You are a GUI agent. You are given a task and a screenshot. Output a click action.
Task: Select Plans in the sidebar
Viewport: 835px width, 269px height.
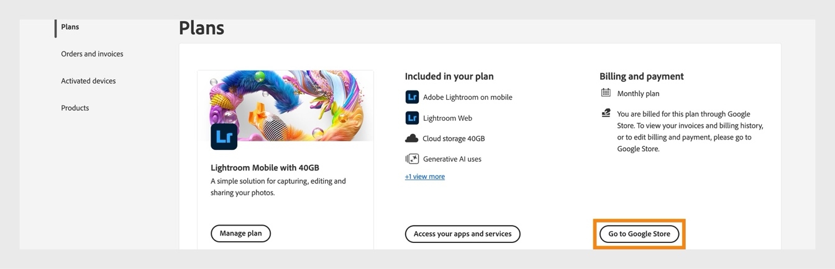click(x=70, y=27)
